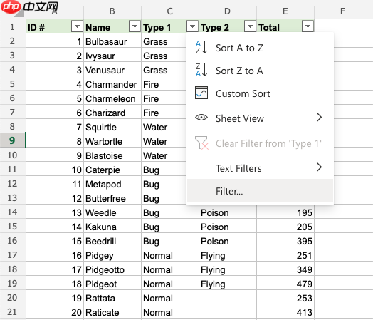Open the Type 2 filter dropdown arrow

click(x=250, y=26)
